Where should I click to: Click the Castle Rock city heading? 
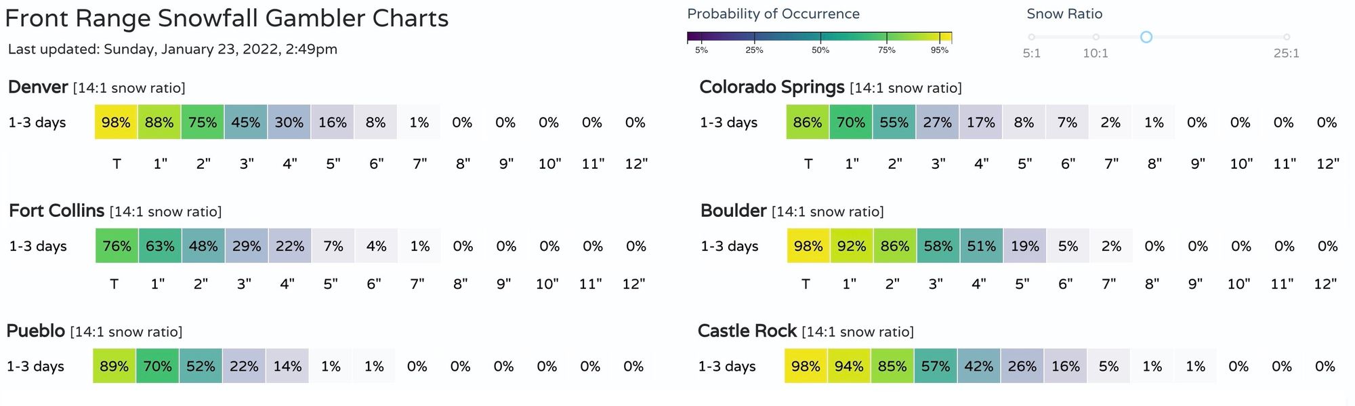[x=747, y=331]
